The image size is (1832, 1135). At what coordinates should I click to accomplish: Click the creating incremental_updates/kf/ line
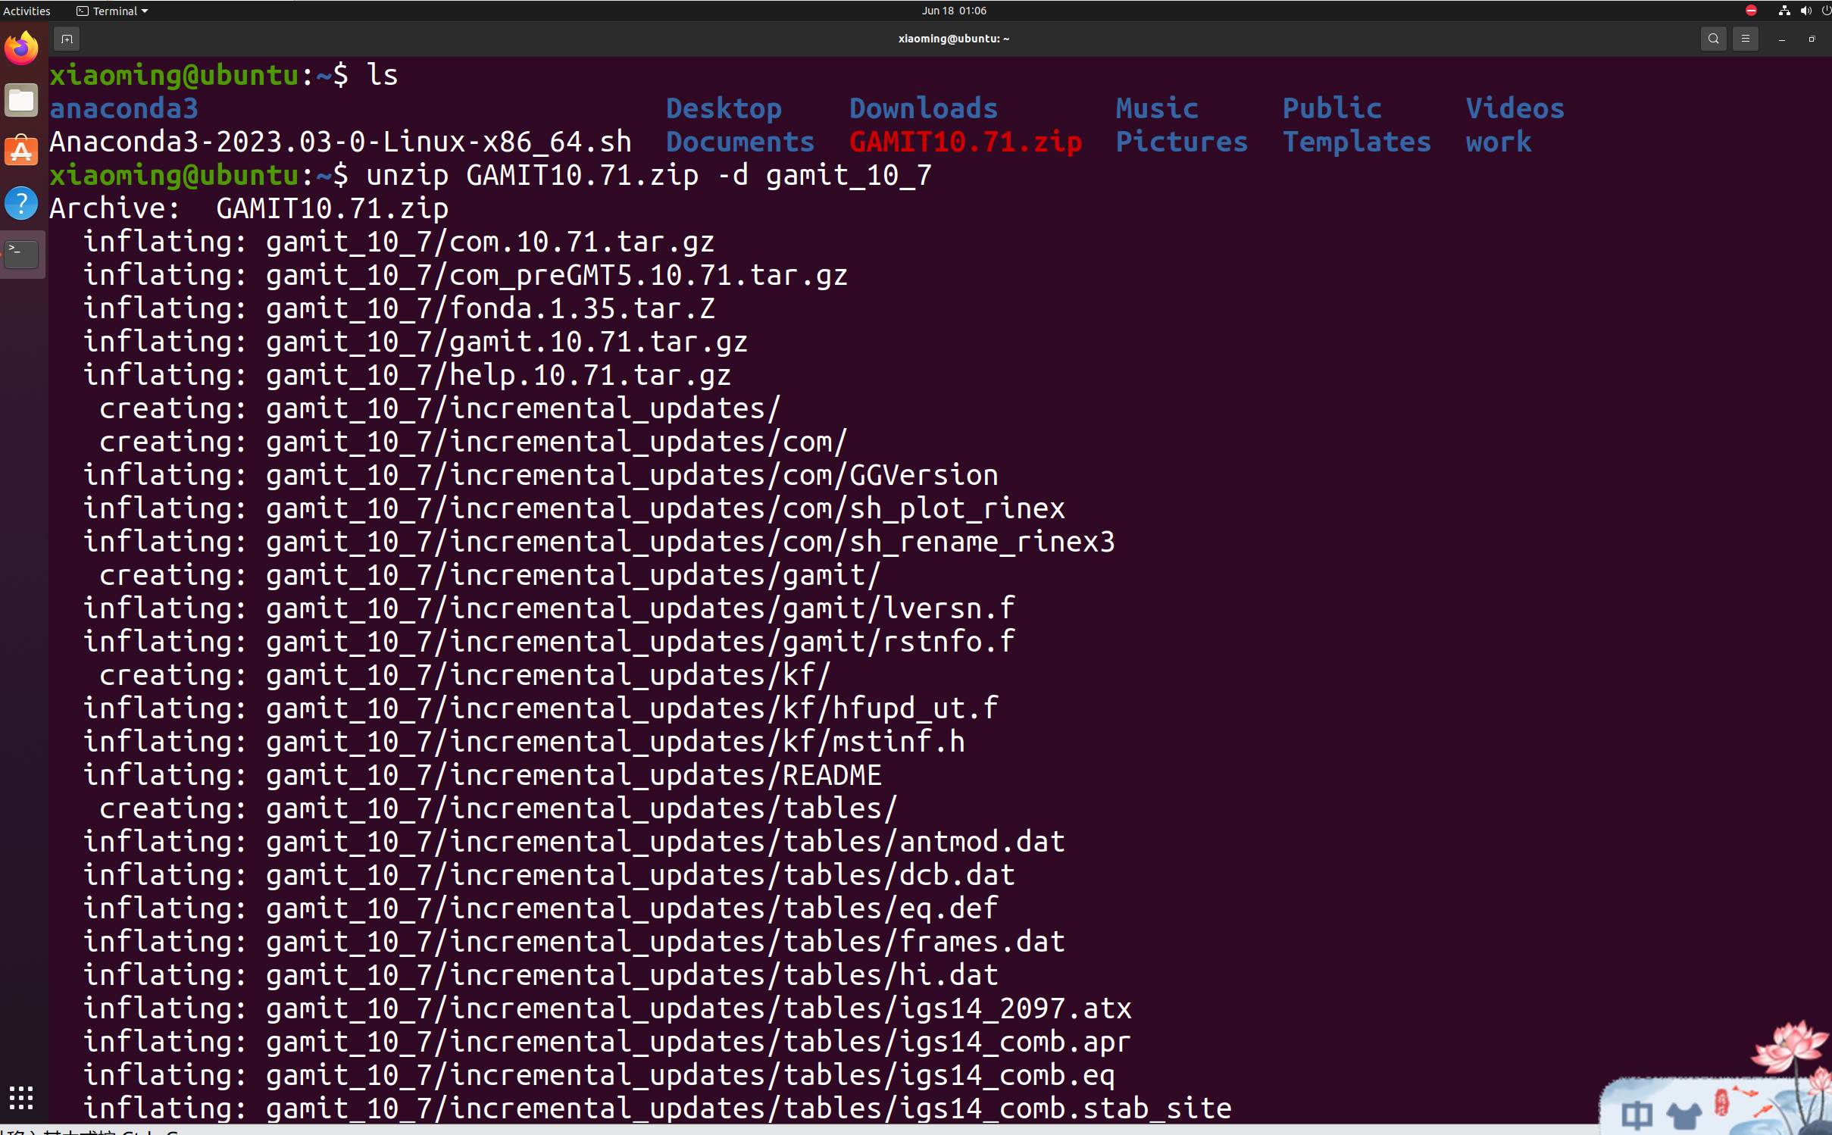tap(465, 675)
